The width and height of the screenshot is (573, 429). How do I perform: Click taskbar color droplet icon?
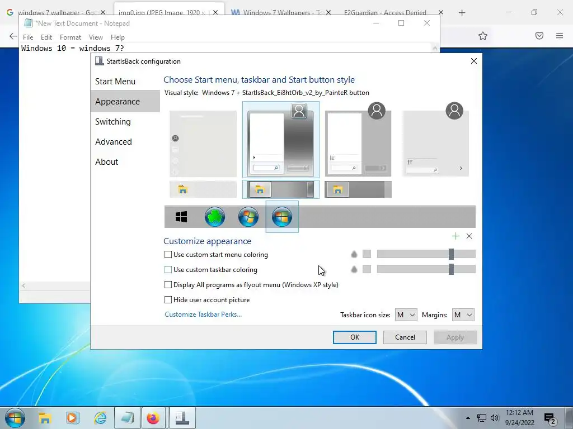[354, 269]
